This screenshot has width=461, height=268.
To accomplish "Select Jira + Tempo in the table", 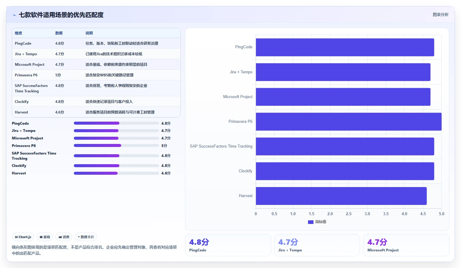I will (x=26, y=54).
